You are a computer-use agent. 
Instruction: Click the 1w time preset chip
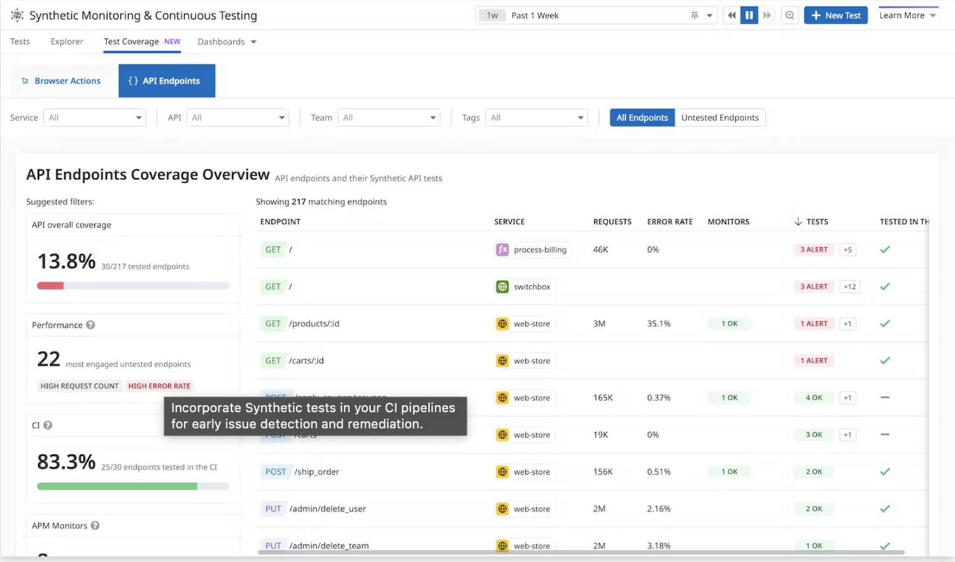[x=492, y=15]
